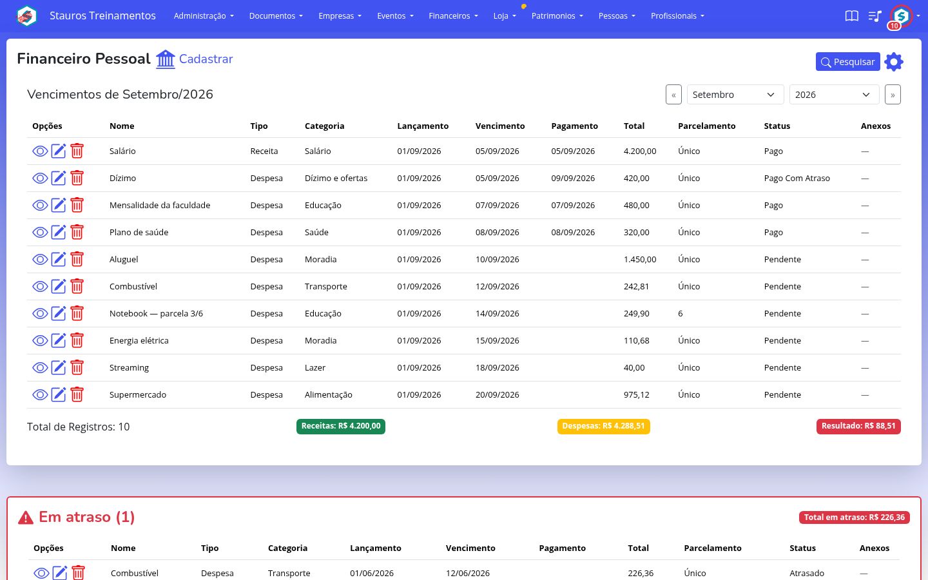
Task: Delete the Energia elétrica record
Action: (77, 340)
